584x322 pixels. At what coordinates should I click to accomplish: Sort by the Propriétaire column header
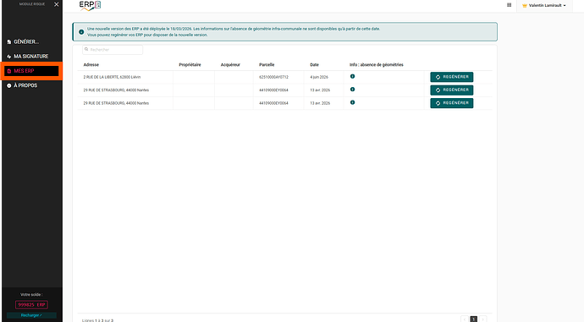point(190,65)
